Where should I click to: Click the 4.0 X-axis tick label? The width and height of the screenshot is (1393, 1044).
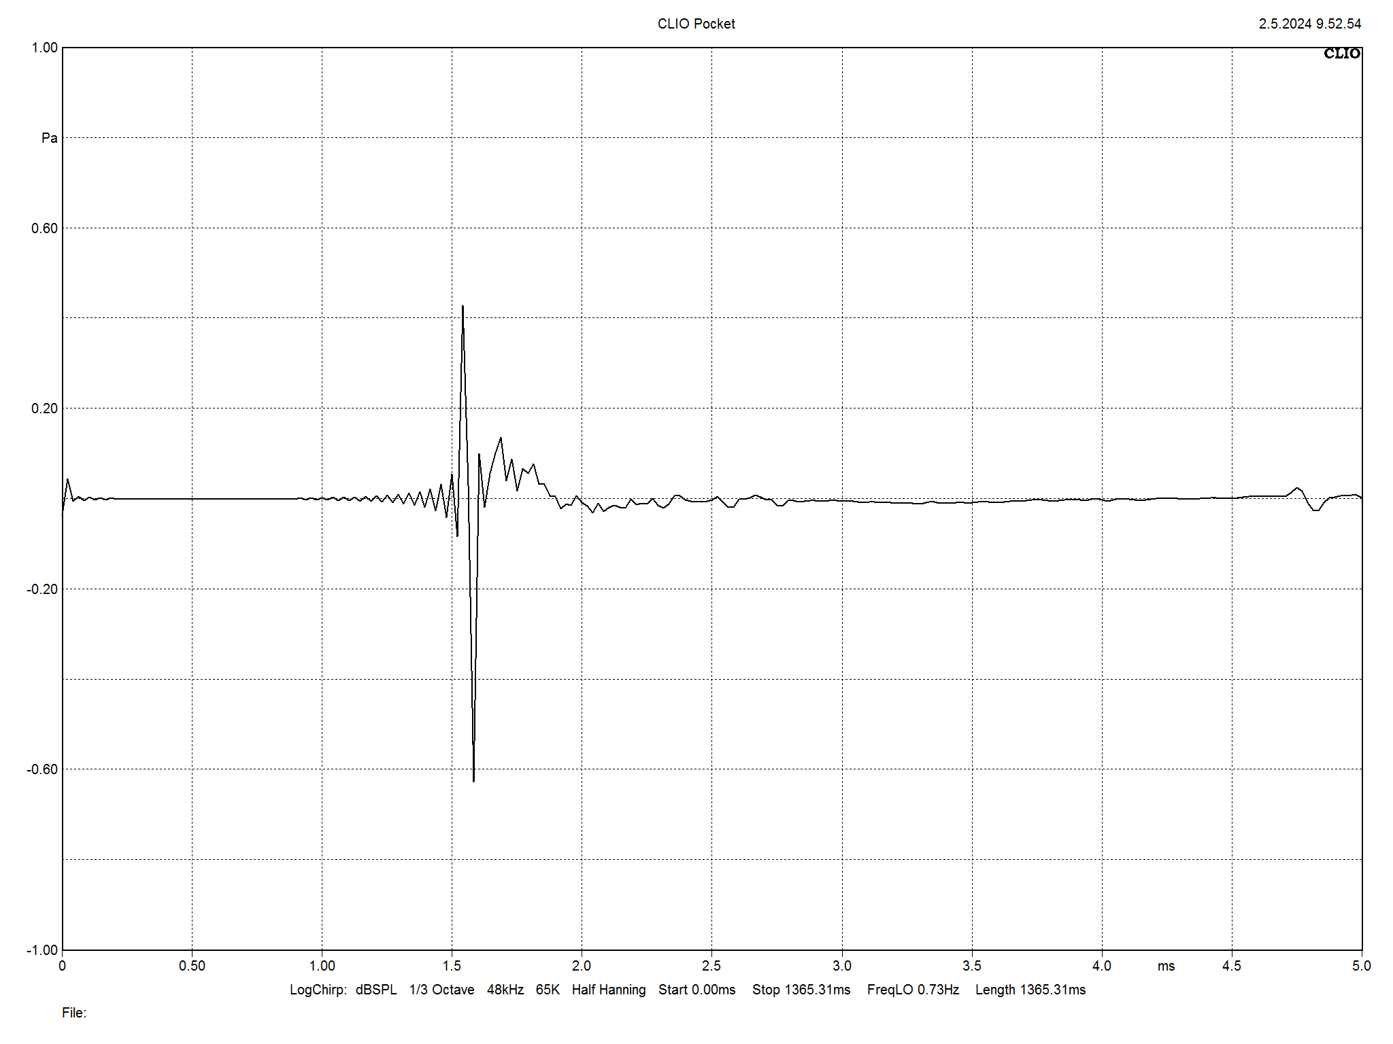click(1102, 966)
